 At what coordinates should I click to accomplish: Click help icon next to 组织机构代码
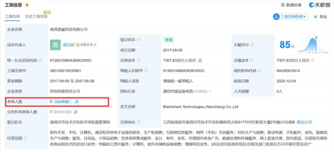tap(259, 71)
